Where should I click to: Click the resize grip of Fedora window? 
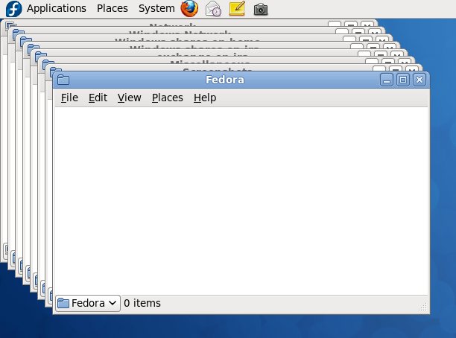click(x=423, y=307)
